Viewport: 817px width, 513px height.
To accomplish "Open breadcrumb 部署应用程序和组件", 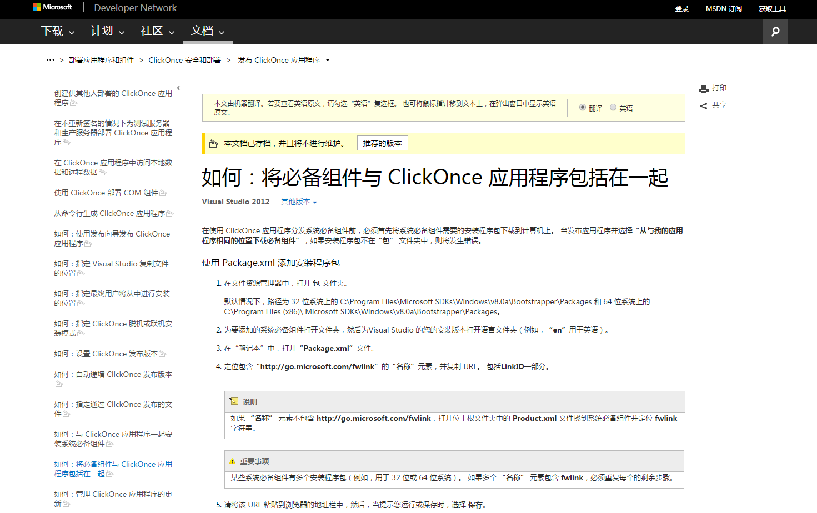I will pyautogui.click(x=102, y=60).
